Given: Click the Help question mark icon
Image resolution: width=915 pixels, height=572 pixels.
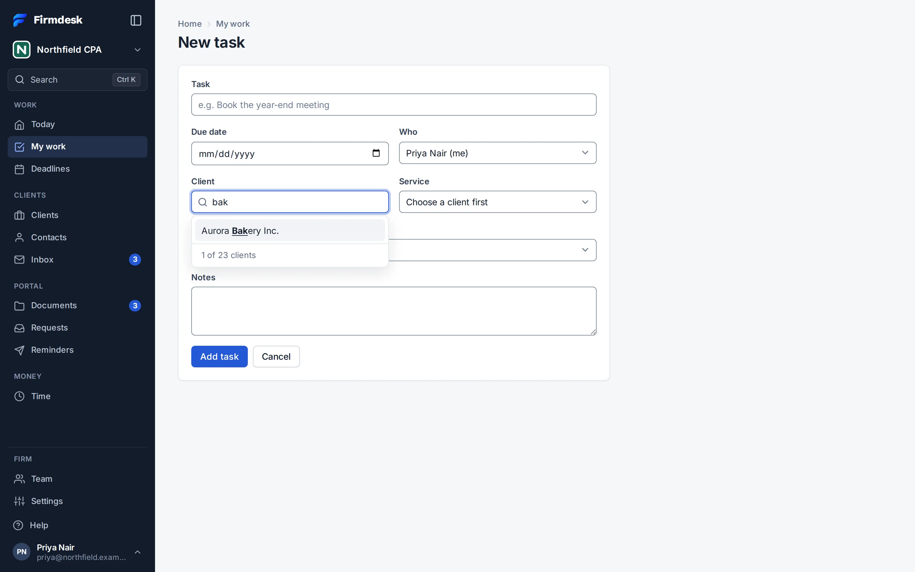Looking at the screenshot, I should [18, 525].
